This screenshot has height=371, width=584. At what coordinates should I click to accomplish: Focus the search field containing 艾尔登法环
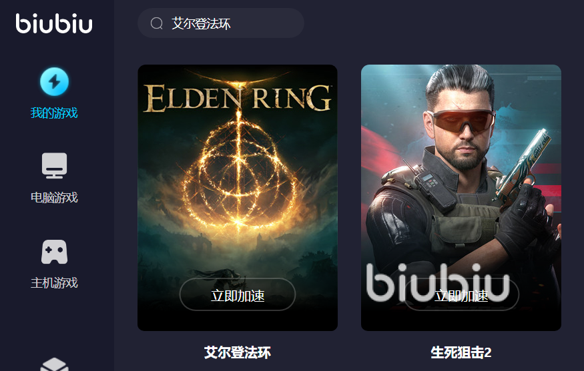coord(221,23)
